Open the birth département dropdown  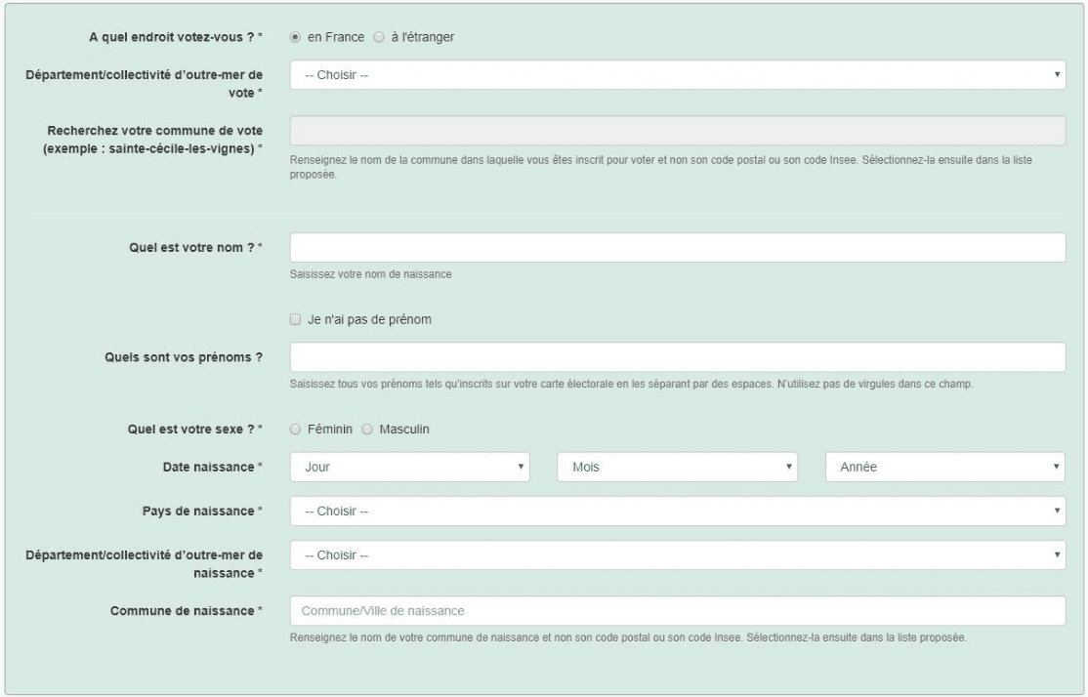(677, 555)
